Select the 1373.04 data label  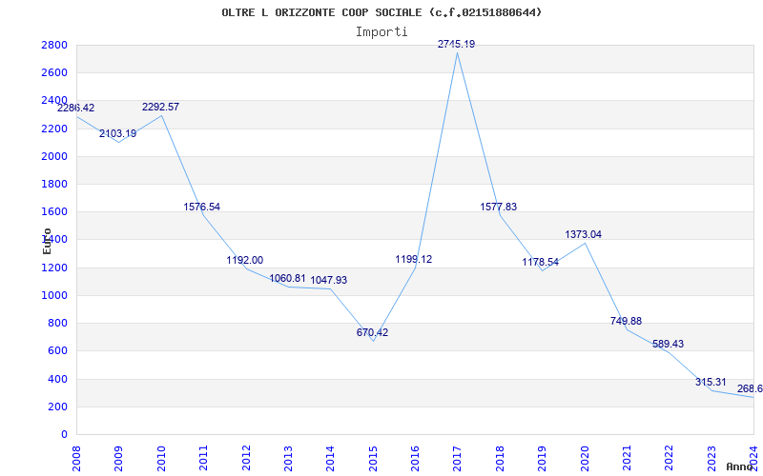click(584, 234)
